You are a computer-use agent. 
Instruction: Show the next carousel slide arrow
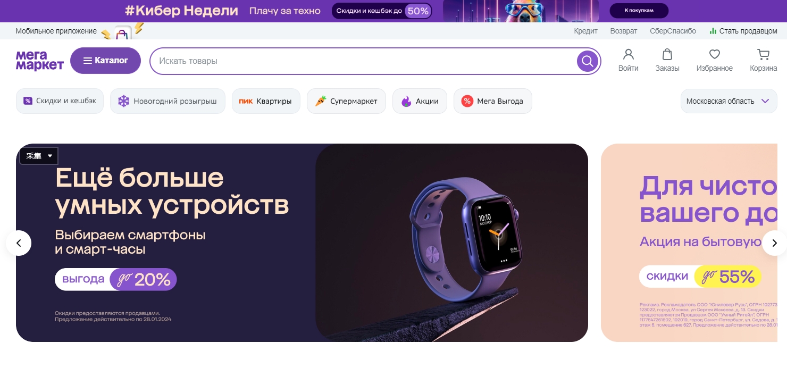click(x=774, y=243)
